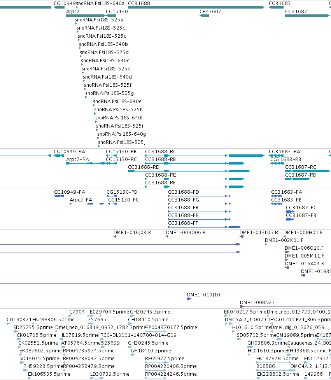The width and height of the screenshot is (331, 380).
Task: Select the CG31688-RB transcript label
Action: [160, 159]
